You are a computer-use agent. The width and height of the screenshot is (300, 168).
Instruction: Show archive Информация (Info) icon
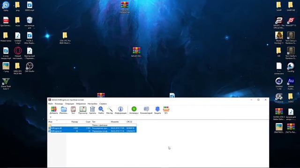click(x=120, y=110)
